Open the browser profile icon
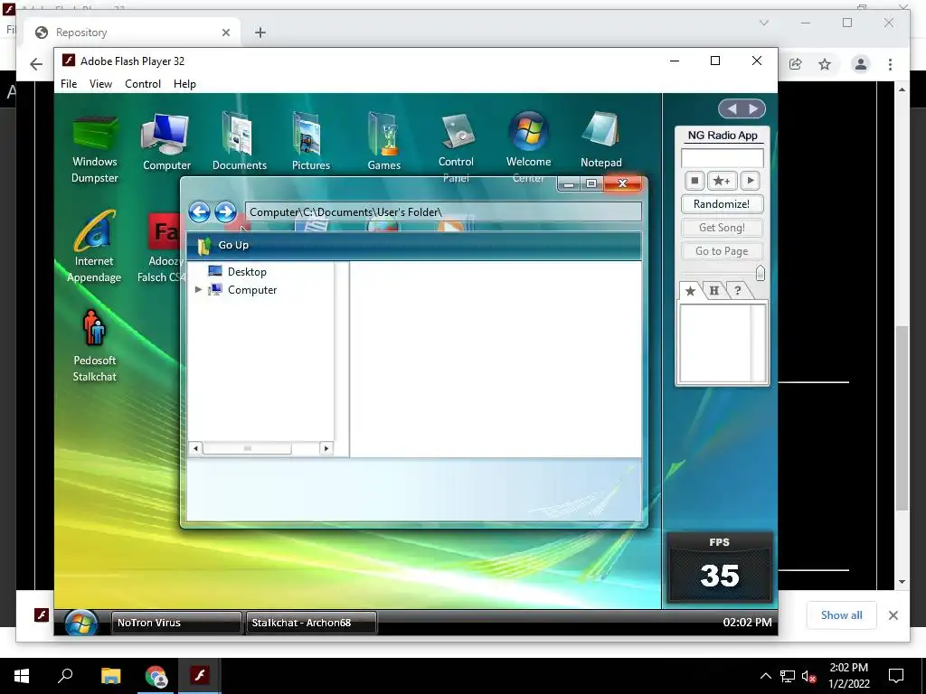 click(861, 64)
